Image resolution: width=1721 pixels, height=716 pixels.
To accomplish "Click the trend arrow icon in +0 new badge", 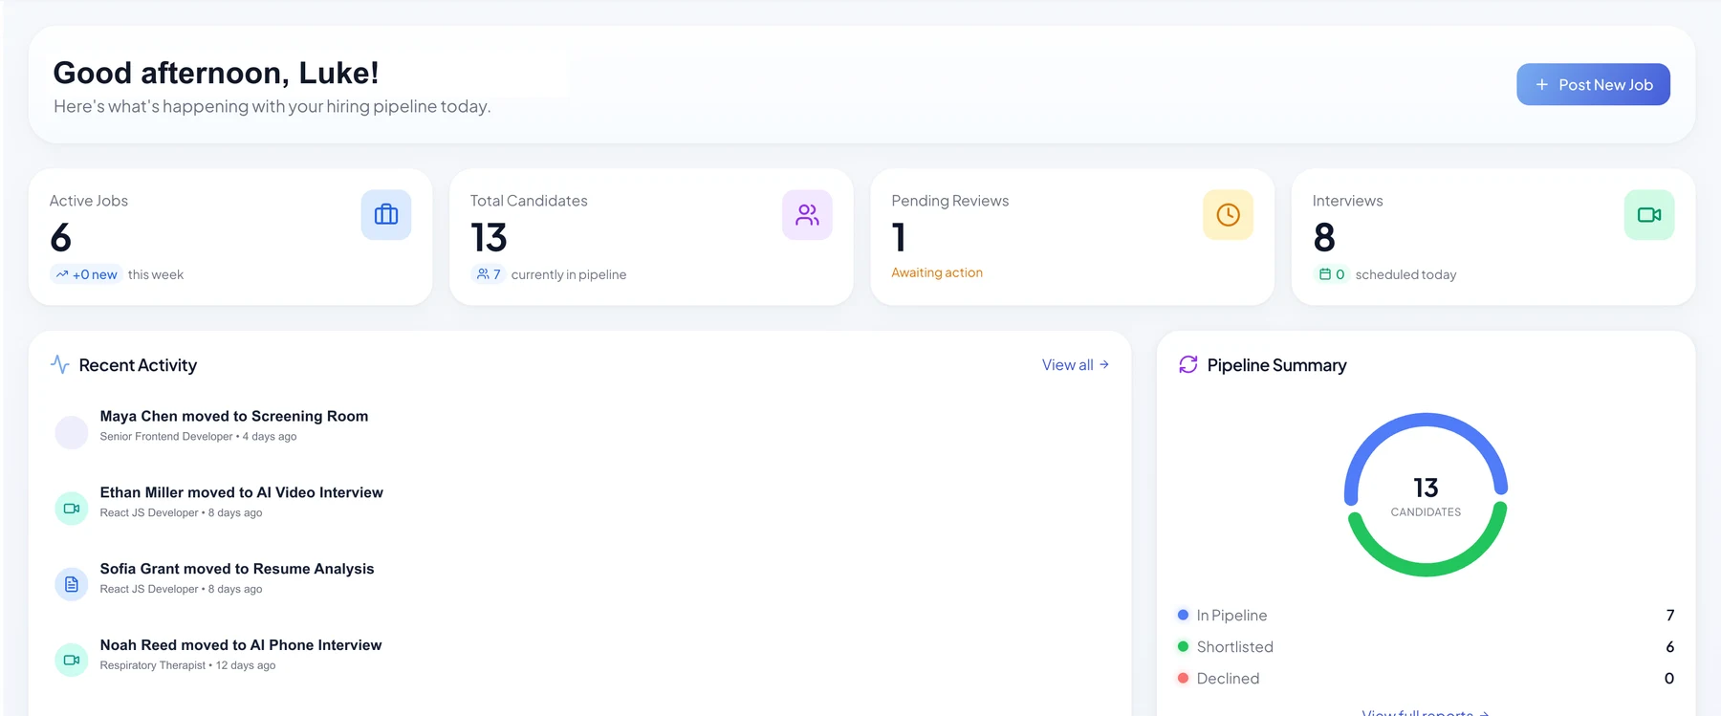I will tap(62, 274).
